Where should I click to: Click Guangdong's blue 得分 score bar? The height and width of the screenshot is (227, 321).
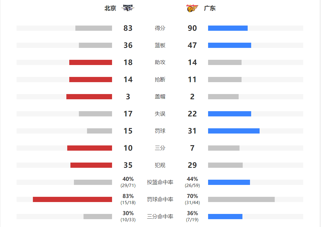(x=228, y=28)
